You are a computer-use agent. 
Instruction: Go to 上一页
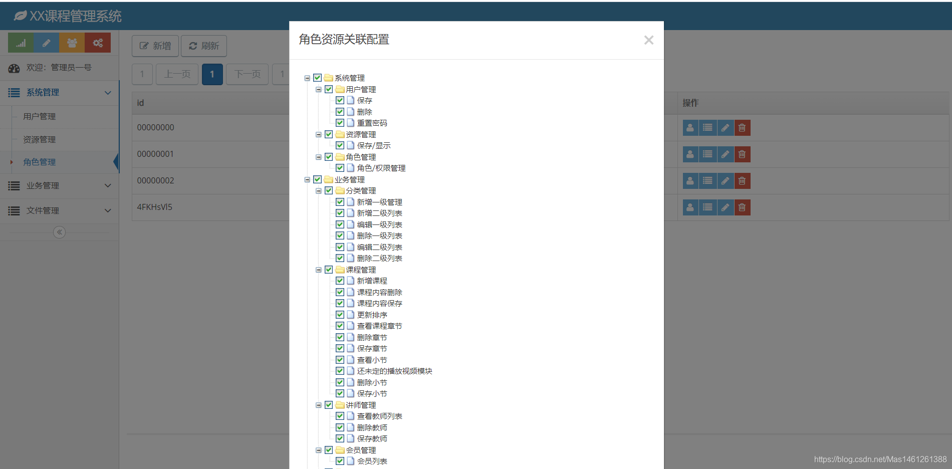[x=177, y=74]
